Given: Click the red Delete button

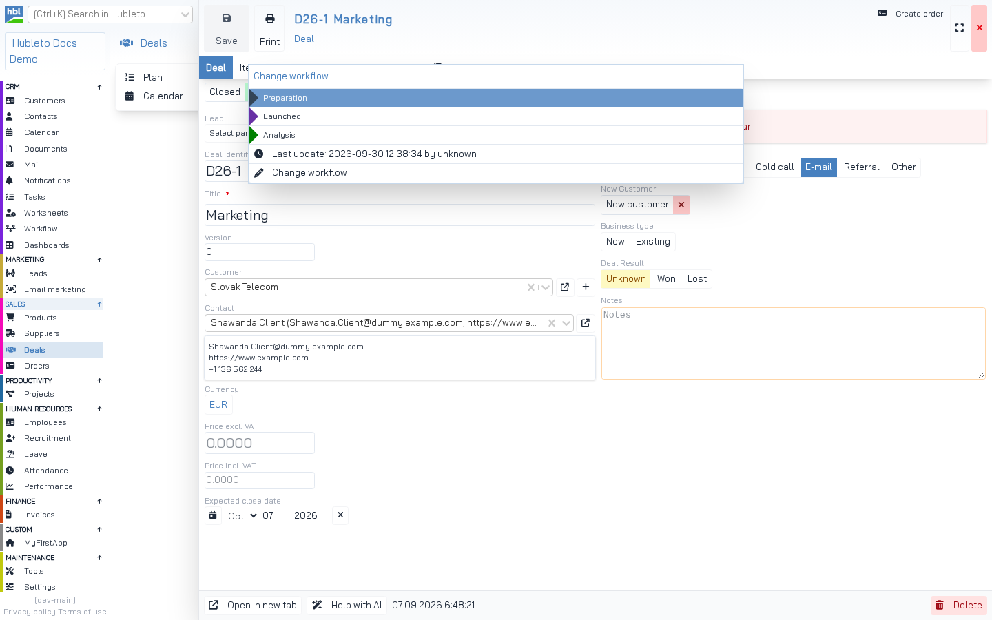Looking at the screenshot, I should [959, 606].
